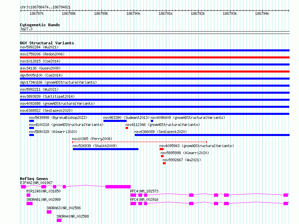299x224 pixels.
Task: Open dgv5005n100 (Coe2014) variant entry
Action: tap(41, 75)
